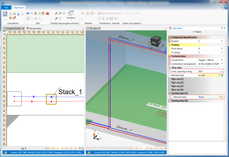Close the Data table panel

click(225, 28)
